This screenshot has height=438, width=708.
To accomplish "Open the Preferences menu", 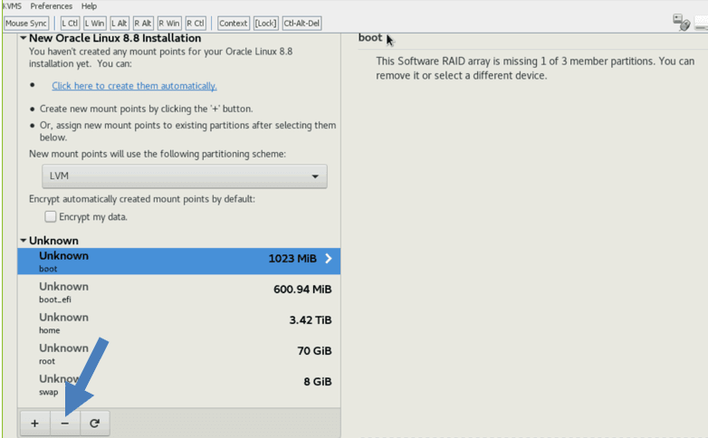I will (51, 6).
